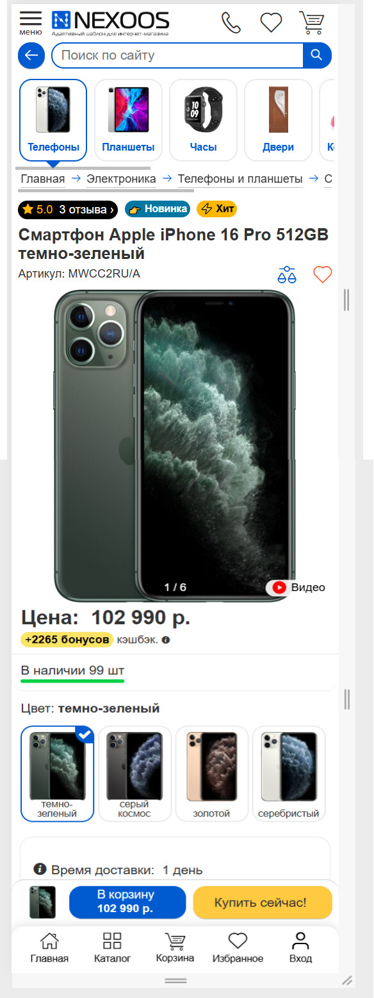Image resolution: width=374 pixels, height=998 pixels.
Task: Open the Планшеты category tab
Action: 128,120
